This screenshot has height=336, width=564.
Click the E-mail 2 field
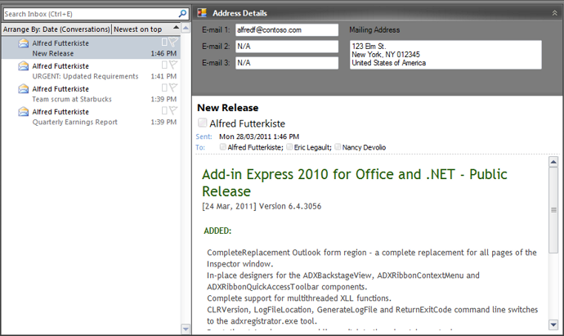(287, 47)
